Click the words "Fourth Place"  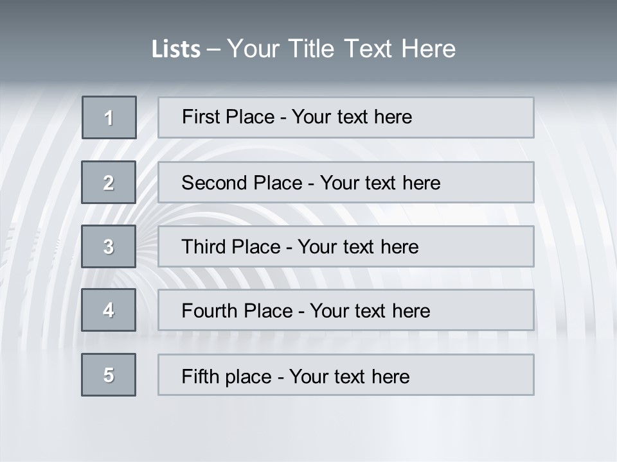point(236,311)
